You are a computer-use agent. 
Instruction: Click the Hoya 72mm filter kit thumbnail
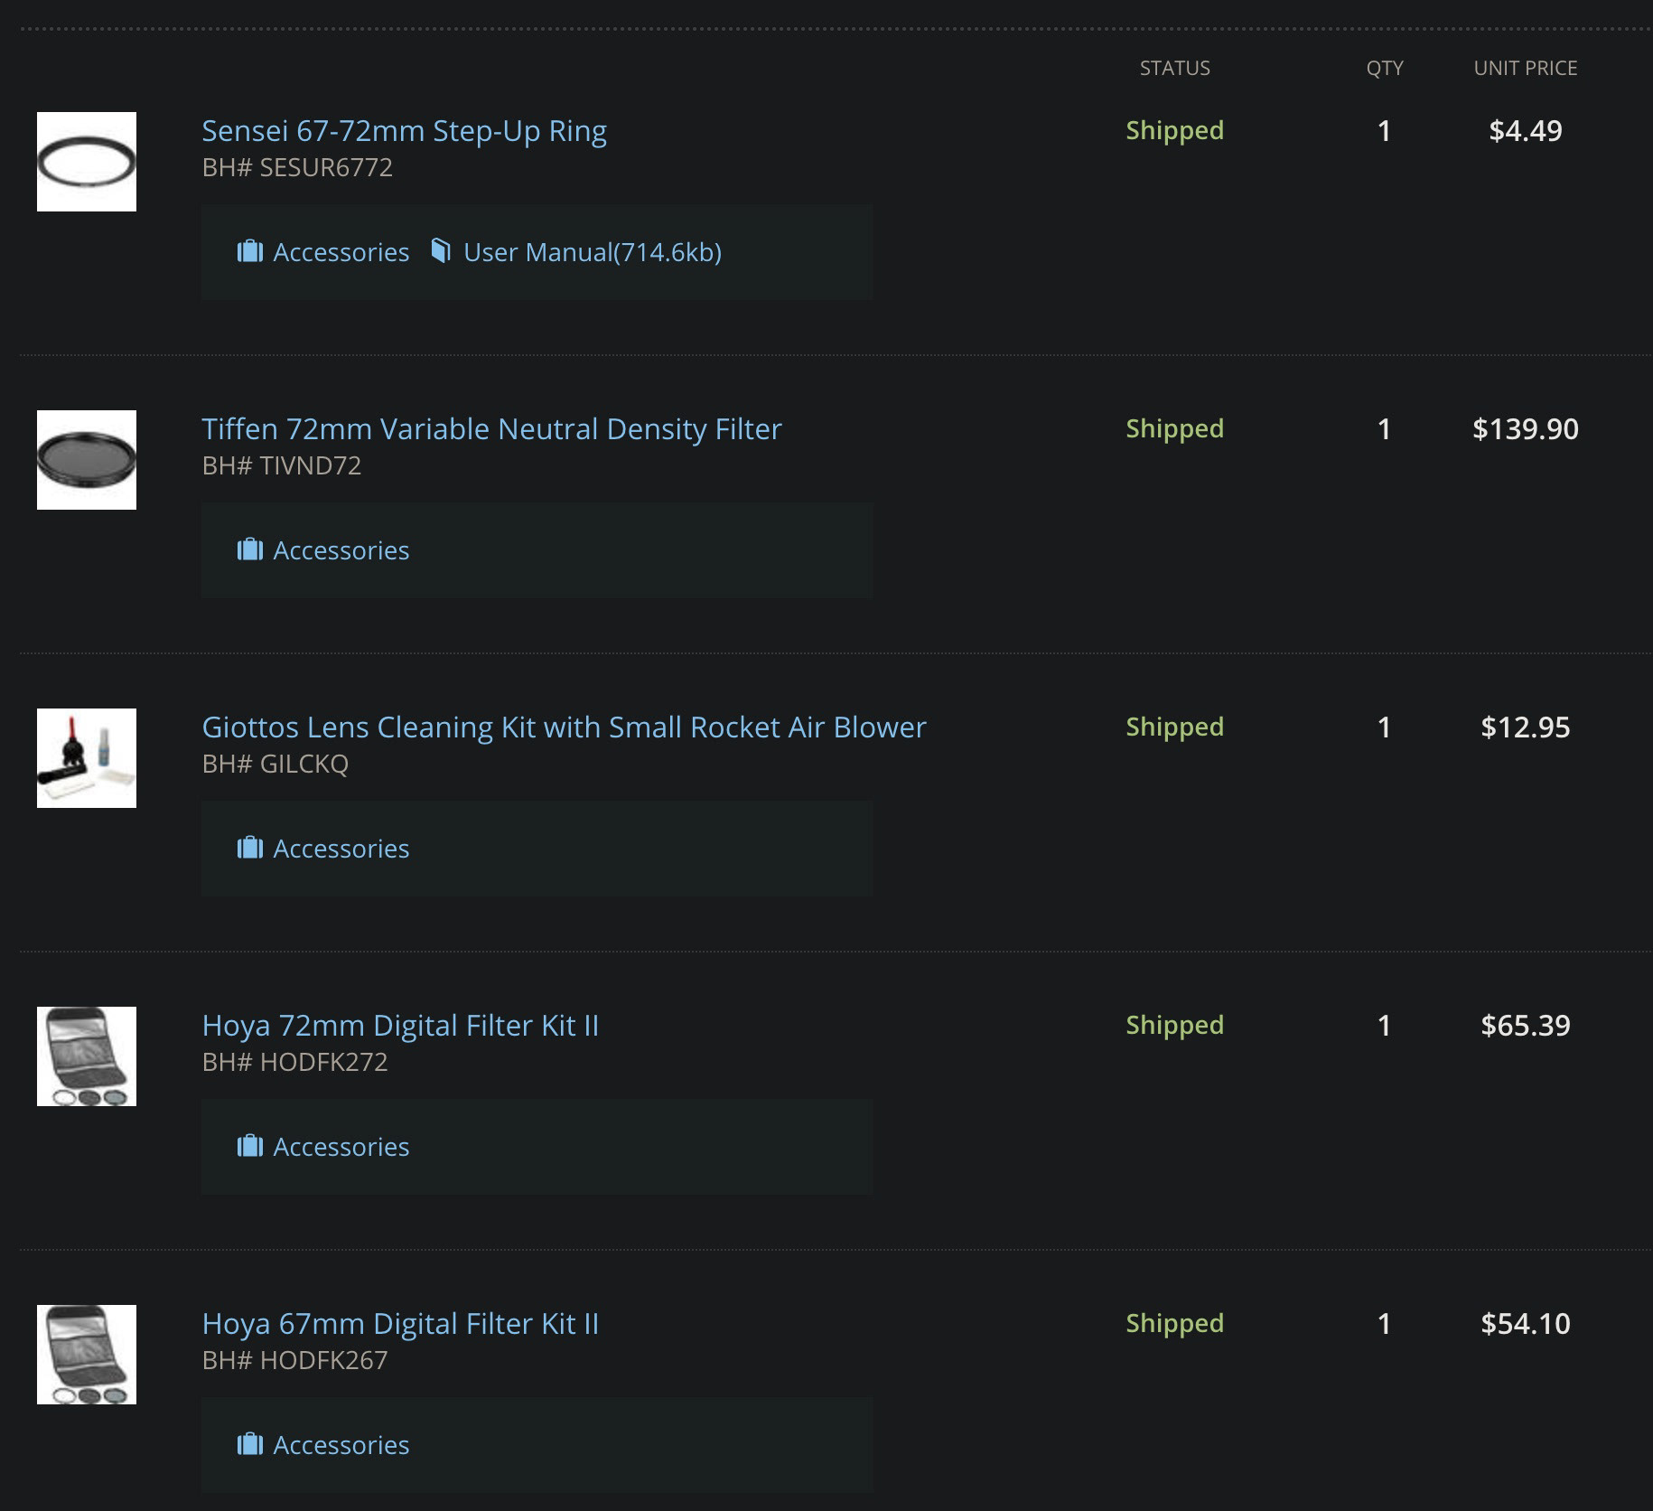87,1056
